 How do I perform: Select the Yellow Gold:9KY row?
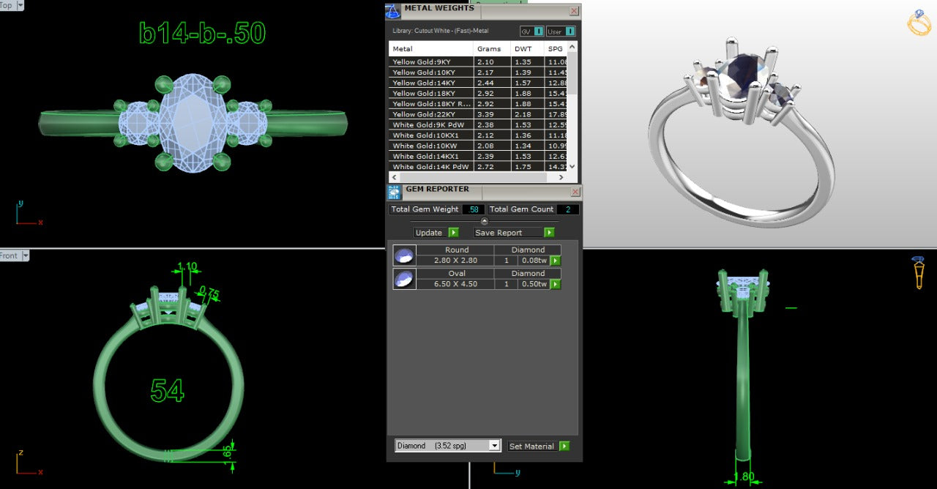479,62
